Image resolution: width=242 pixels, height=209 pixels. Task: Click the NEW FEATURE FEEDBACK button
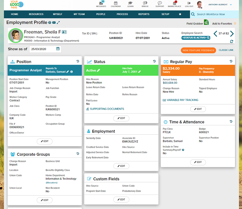tap(199, 50)
